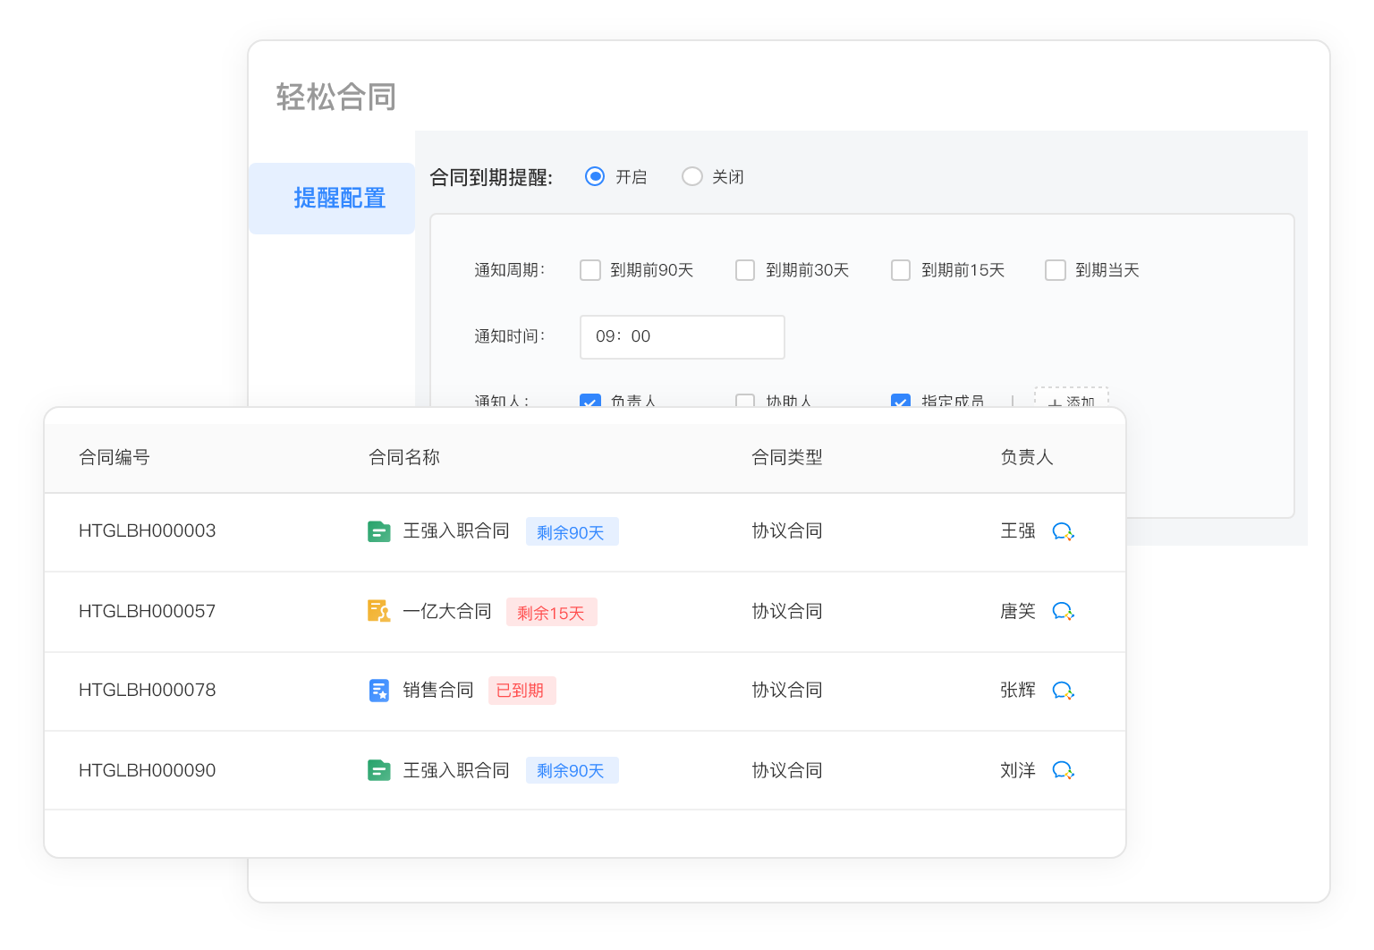Click the 剩余15天 red tag

[x=551, y=613]
